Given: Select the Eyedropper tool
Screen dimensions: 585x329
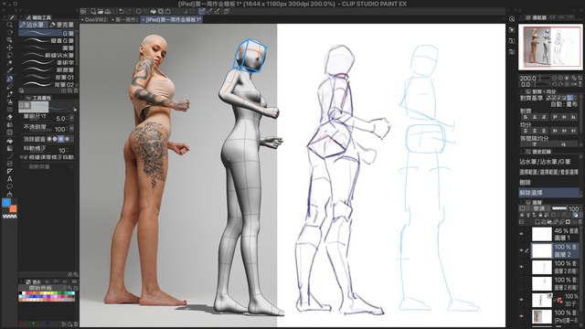Looking at the screenshot, I should pyautogui.click(x=10, y=70).
